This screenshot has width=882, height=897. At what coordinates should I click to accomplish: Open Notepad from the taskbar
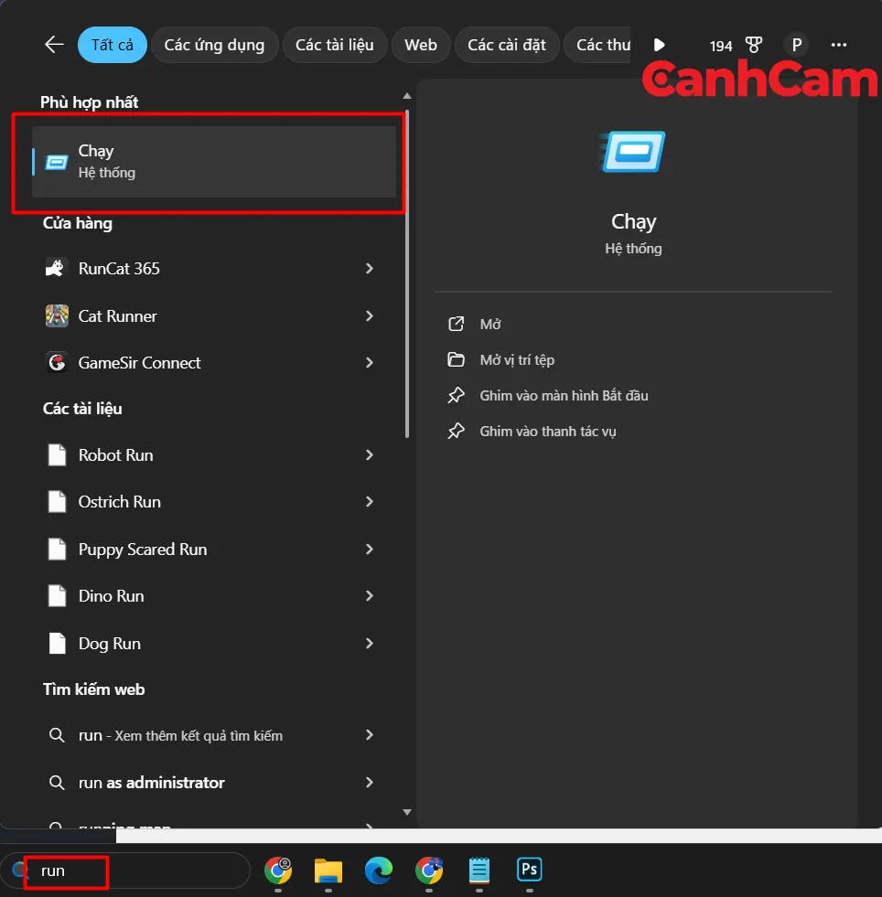(479, 870)
